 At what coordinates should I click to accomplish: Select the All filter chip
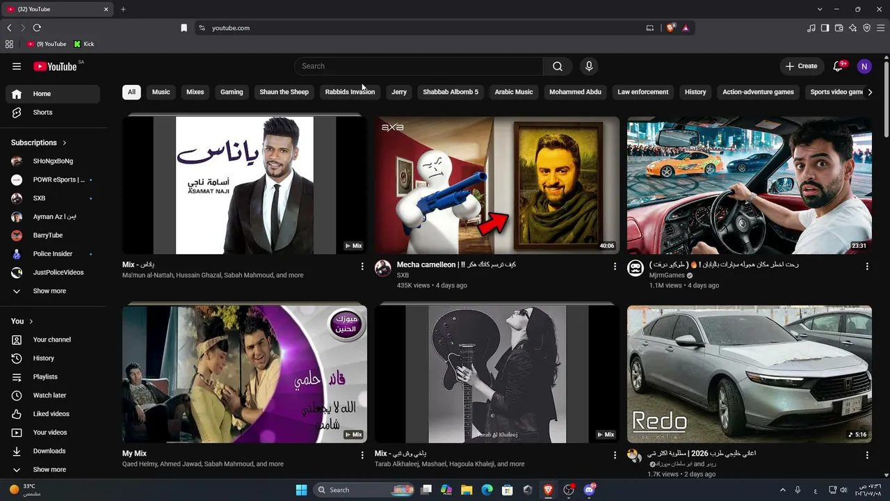(131, 92)
